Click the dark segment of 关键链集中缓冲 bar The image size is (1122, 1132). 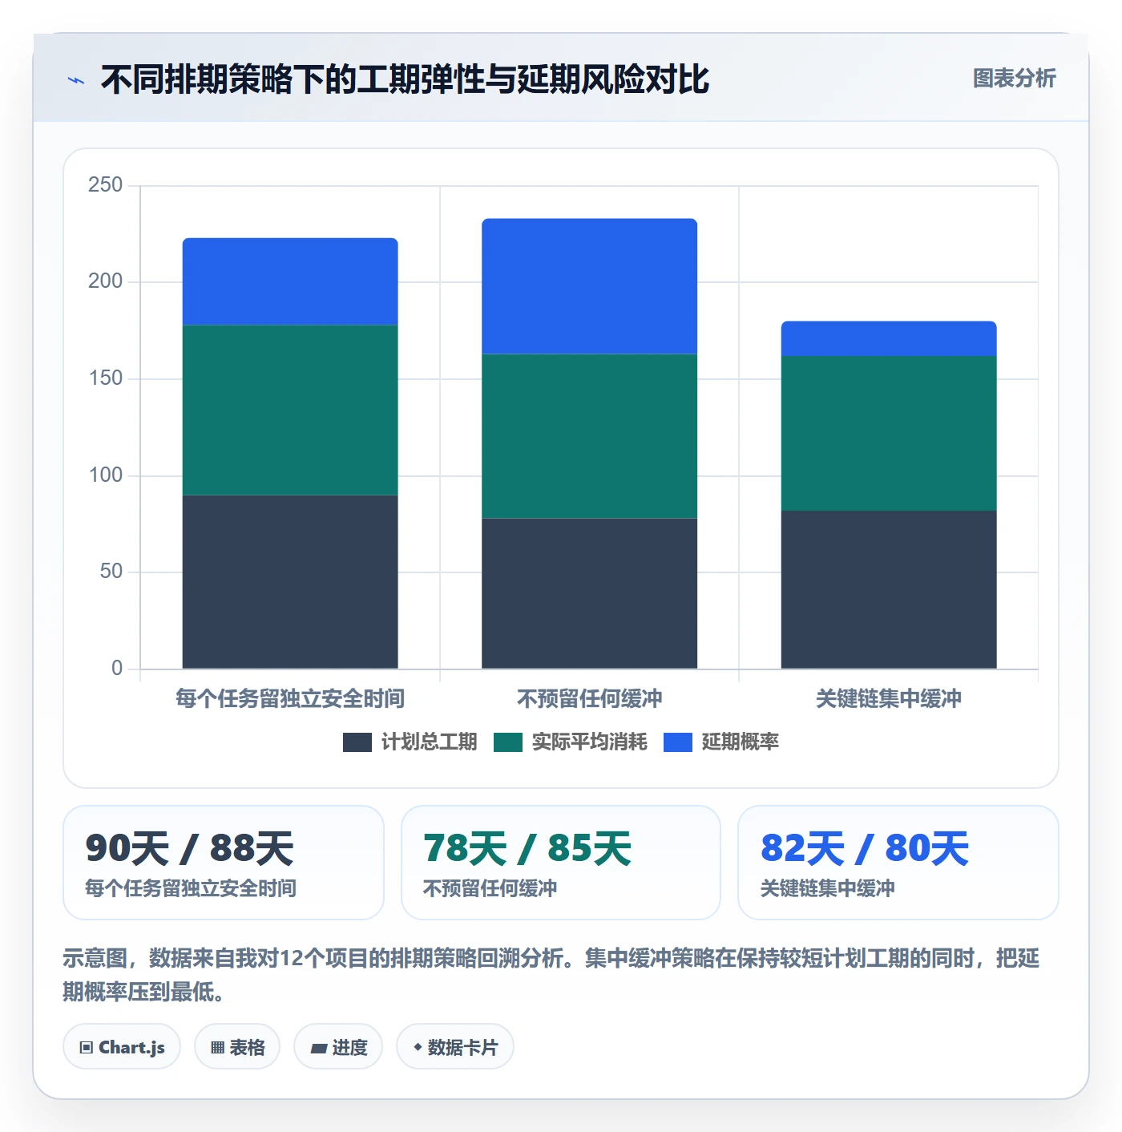(x=889, y=589)
